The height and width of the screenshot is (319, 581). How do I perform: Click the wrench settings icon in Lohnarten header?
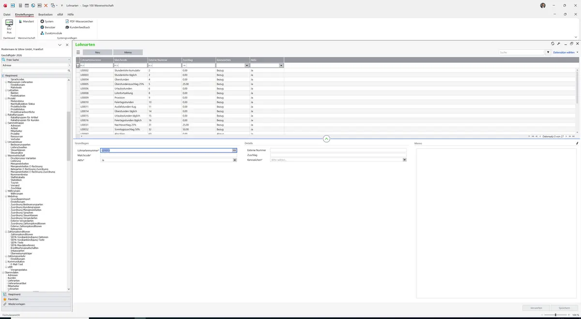(559, 44)
